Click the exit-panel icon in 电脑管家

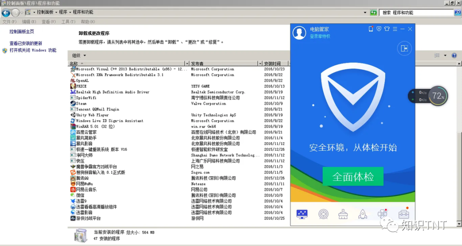coord(404,48)
